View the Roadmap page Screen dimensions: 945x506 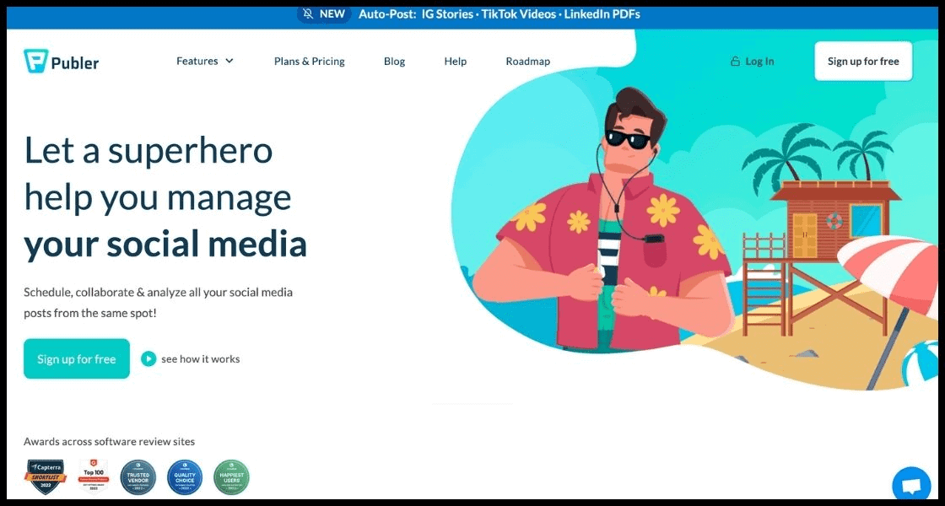[527, 62]
